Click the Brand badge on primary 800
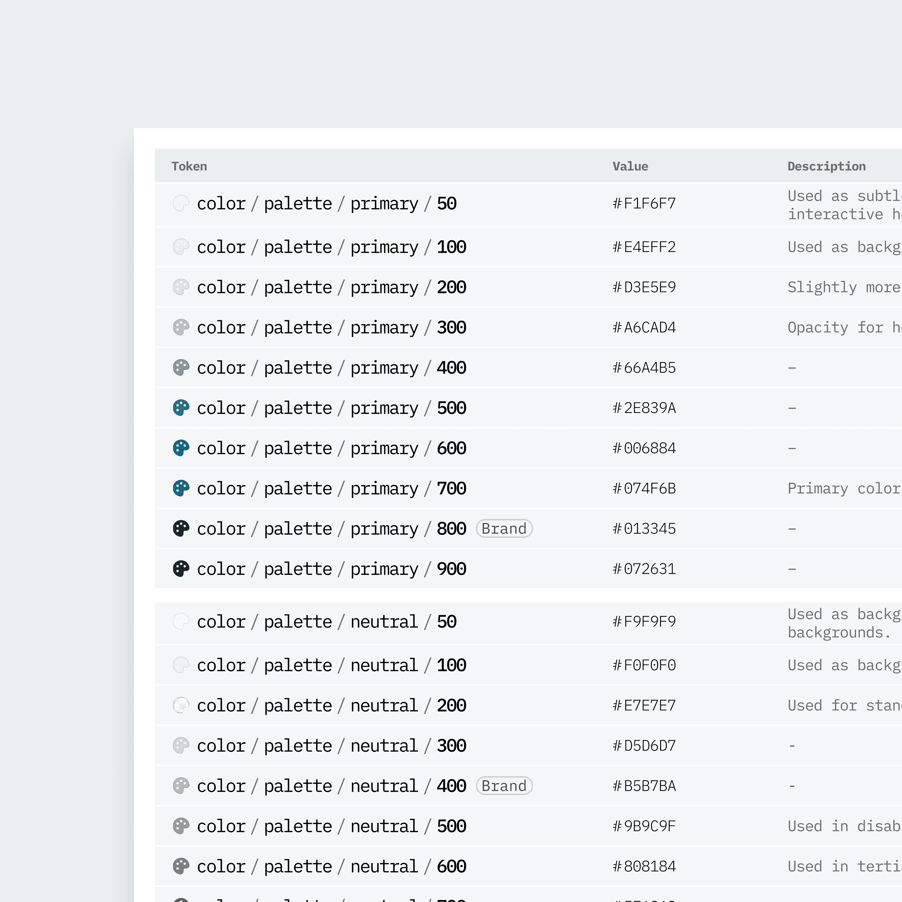Screen dimensions: 902x902 coord(504,528)
